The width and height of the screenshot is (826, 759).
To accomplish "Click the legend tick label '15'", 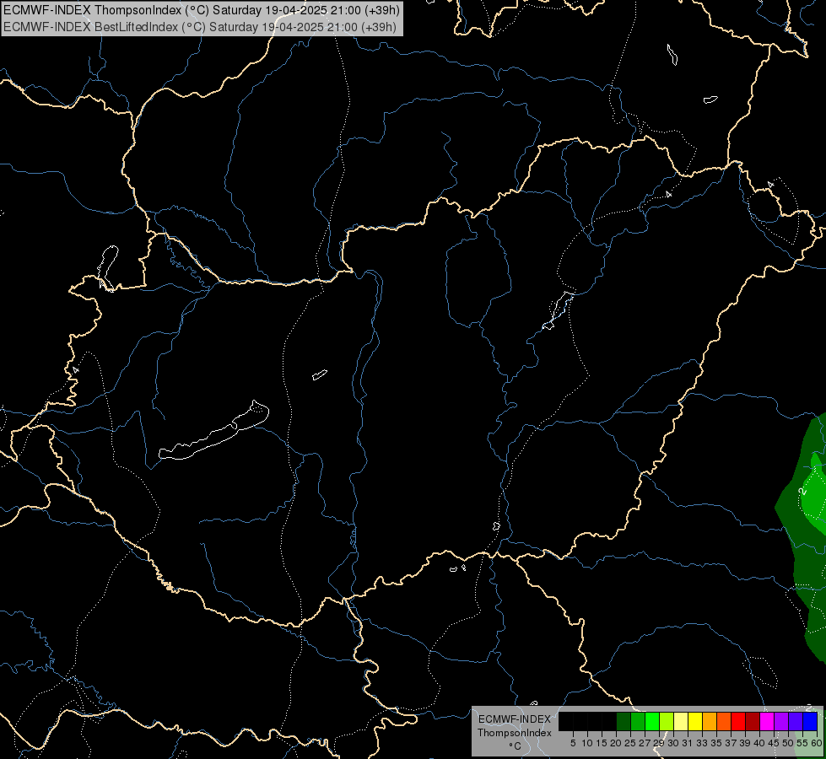I will tap(602, 743).
